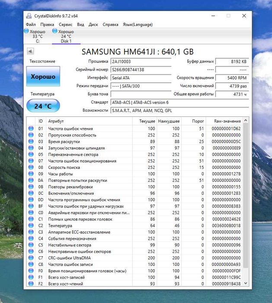Open the Диск menu

pos(93,25)
